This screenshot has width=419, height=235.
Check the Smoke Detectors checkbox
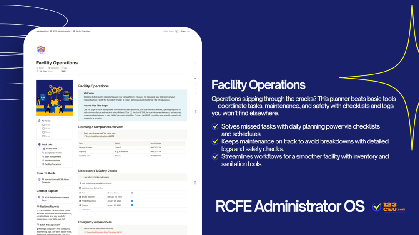[132, 197]
